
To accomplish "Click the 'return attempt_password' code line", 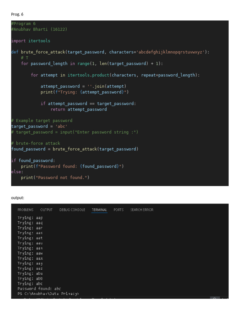I will pyautogui.click(x=78, y=109).
